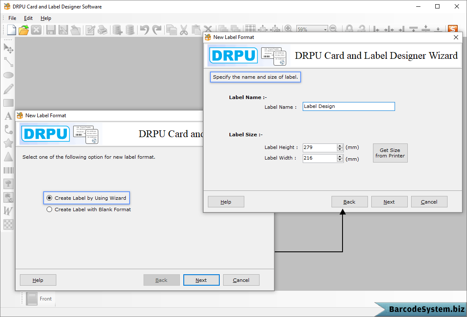Click Help in the label size wizard

point(226,202)
